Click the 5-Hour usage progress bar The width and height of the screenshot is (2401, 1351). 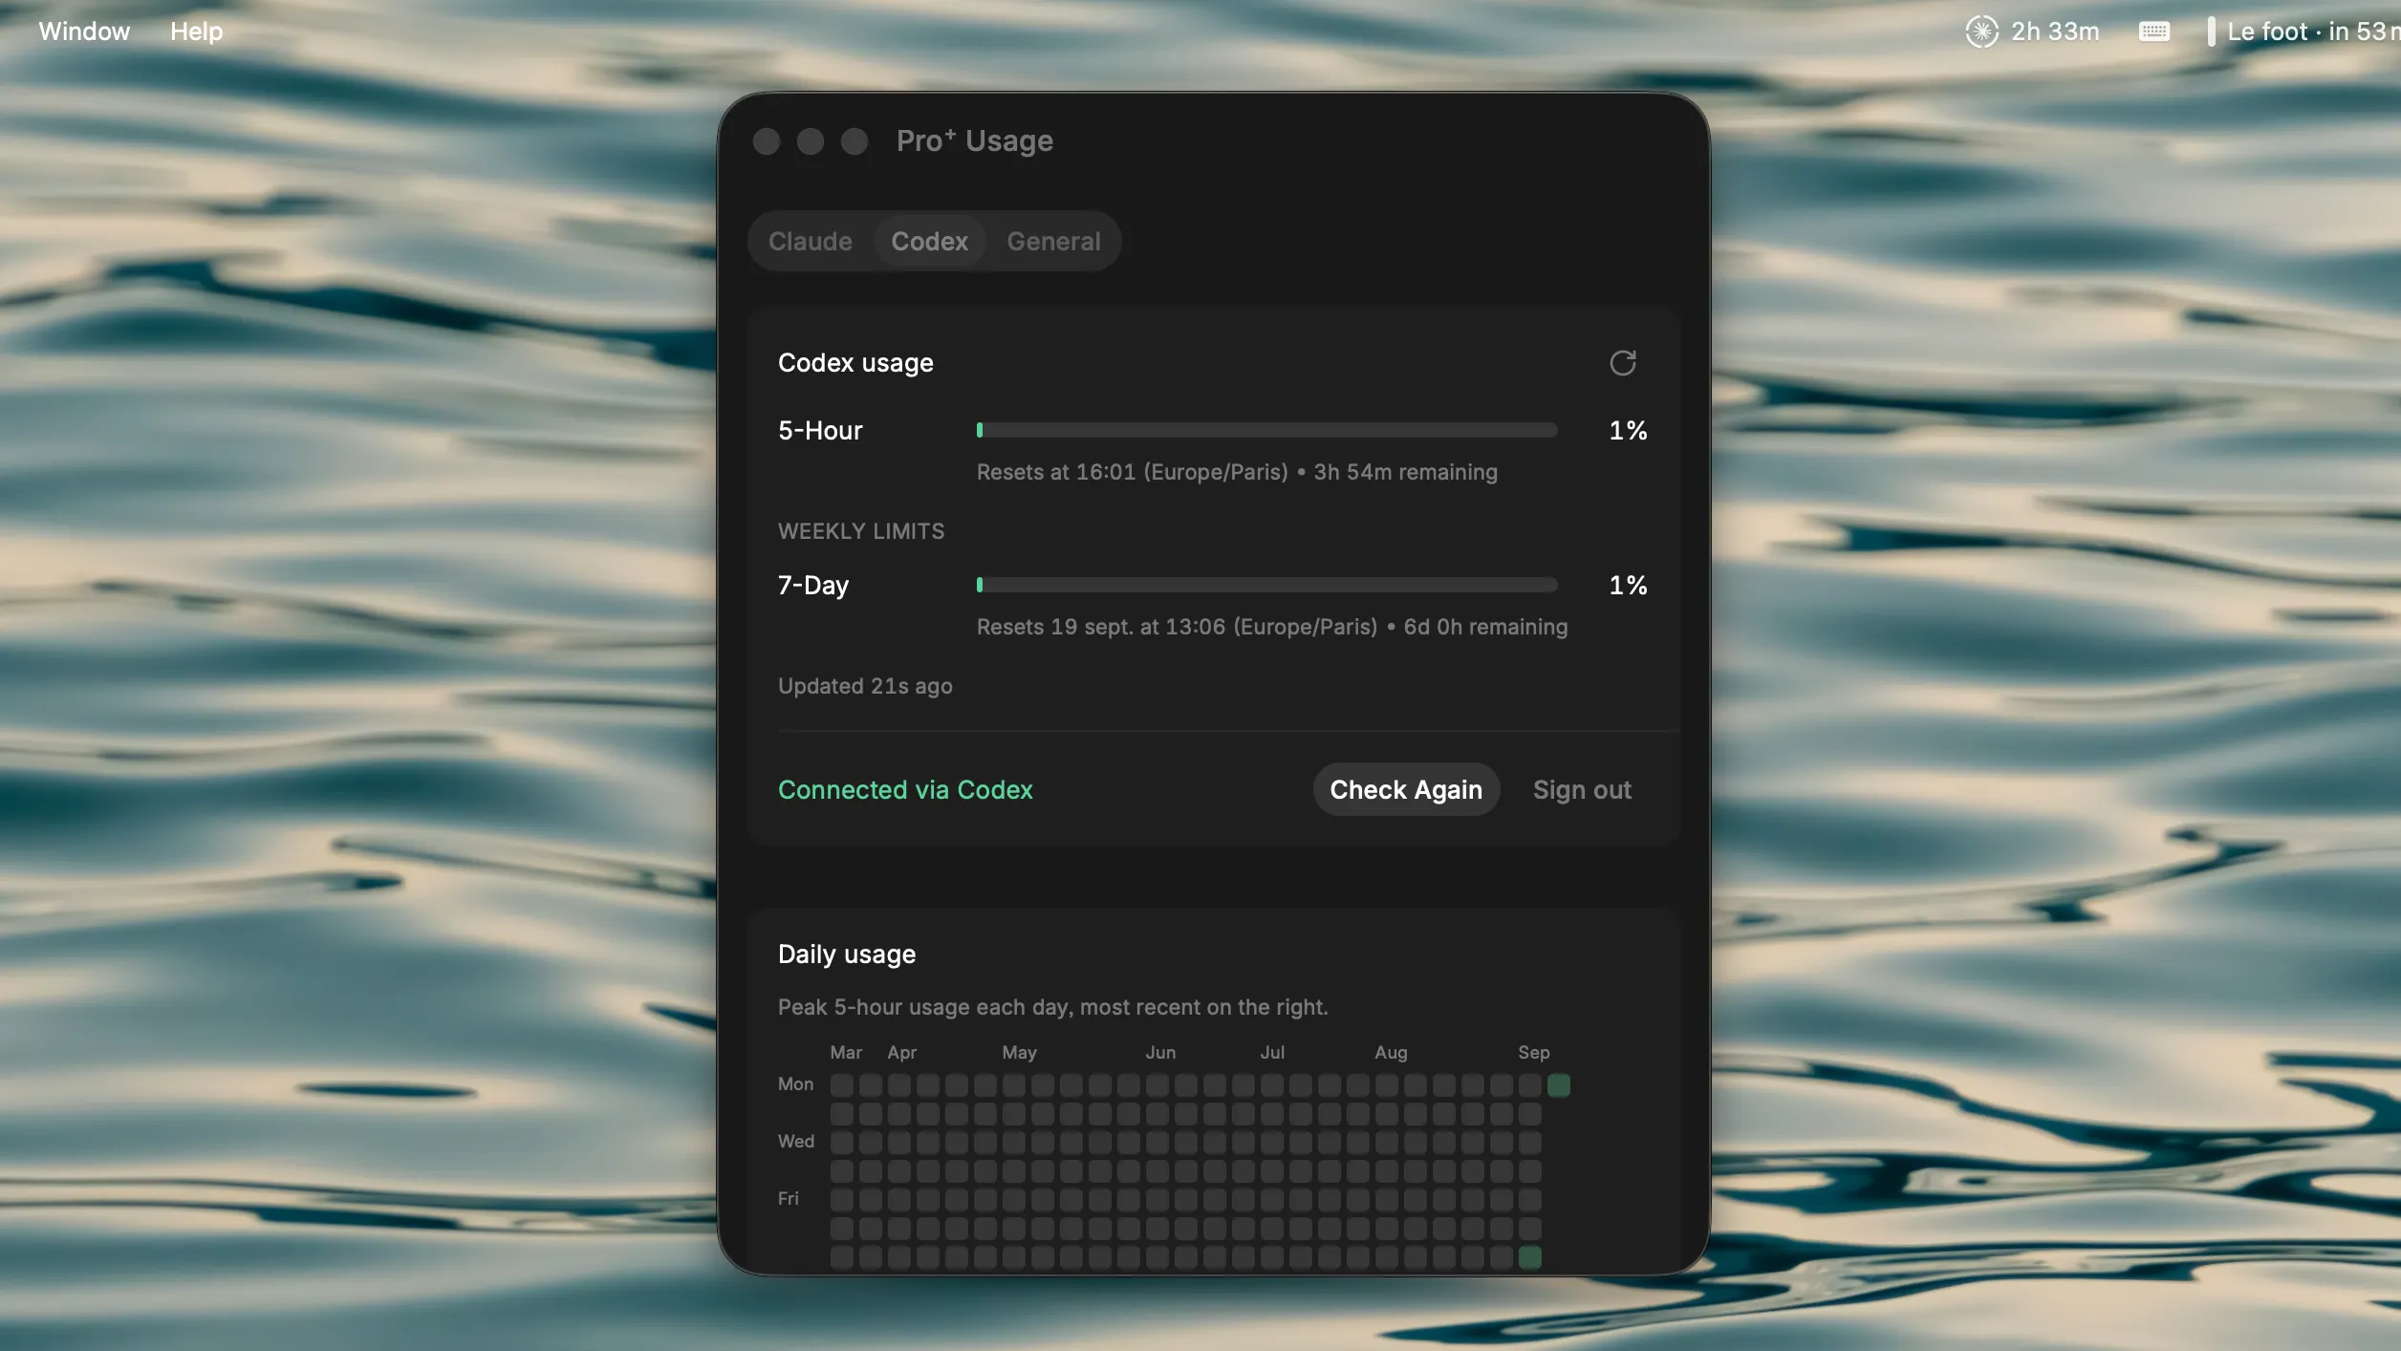(1266, 431)
